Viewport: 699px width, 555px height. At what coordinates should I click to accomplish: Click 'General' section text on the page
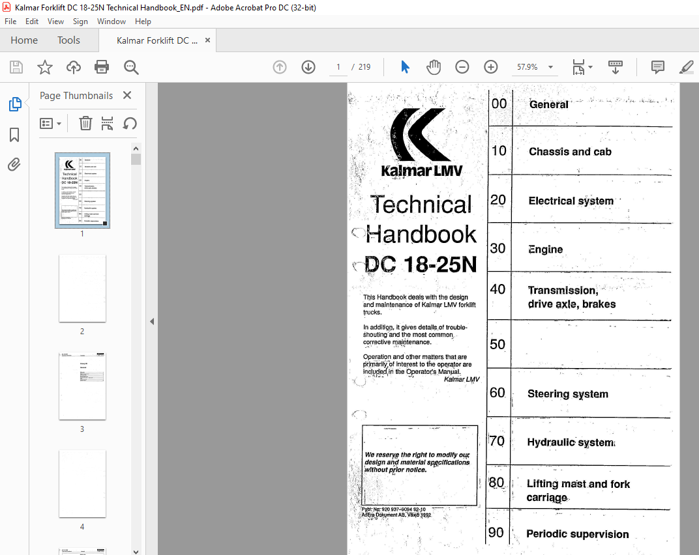point(549,104)
